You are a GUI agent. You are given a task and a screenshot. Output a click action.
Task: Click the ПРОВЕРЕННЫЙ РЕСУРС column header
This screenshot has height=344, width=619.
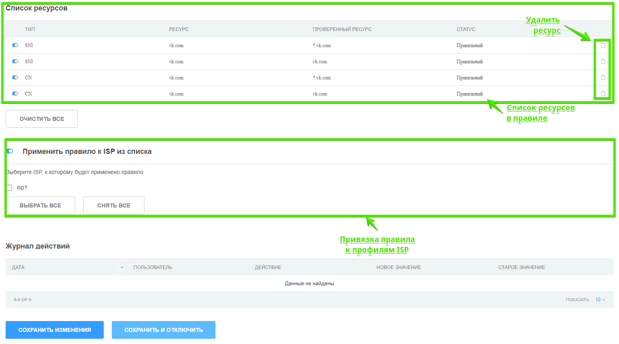tap(342, 29)
